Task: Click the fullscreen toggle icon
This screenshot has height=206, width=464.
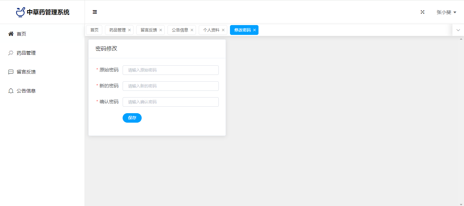Action: 423,12
